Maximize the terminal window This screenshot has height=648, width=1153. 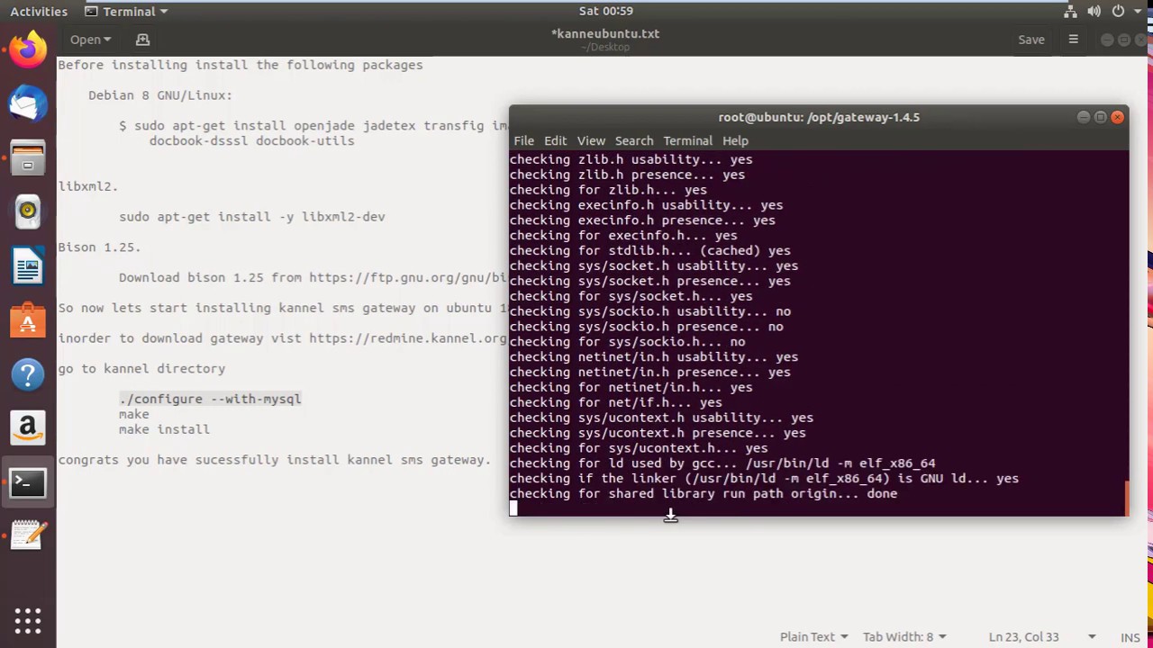click(1101, 117)
